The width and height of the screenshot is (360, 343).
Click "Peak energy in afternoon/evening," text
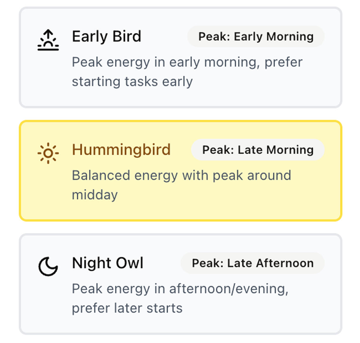(180, 289)
